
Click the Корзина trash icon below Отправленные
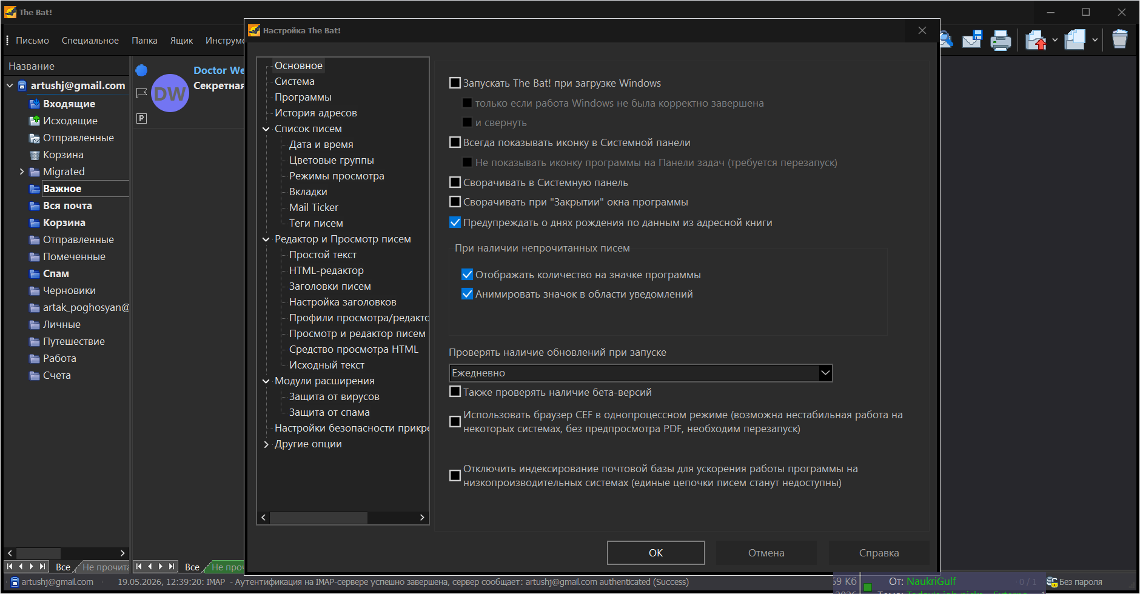pyautogui.click(x=35, y=155)
